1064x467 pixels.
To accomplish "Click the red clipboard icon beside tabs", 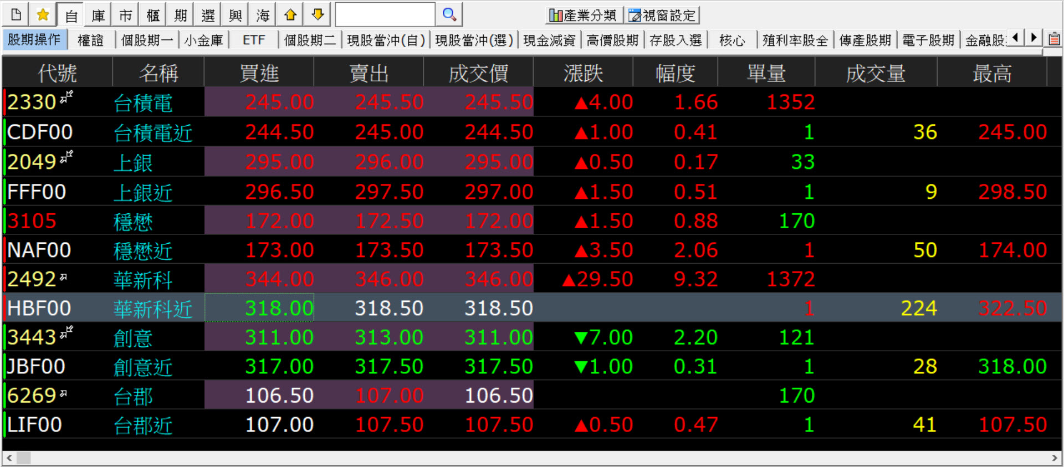I will tap(1054, 39).
